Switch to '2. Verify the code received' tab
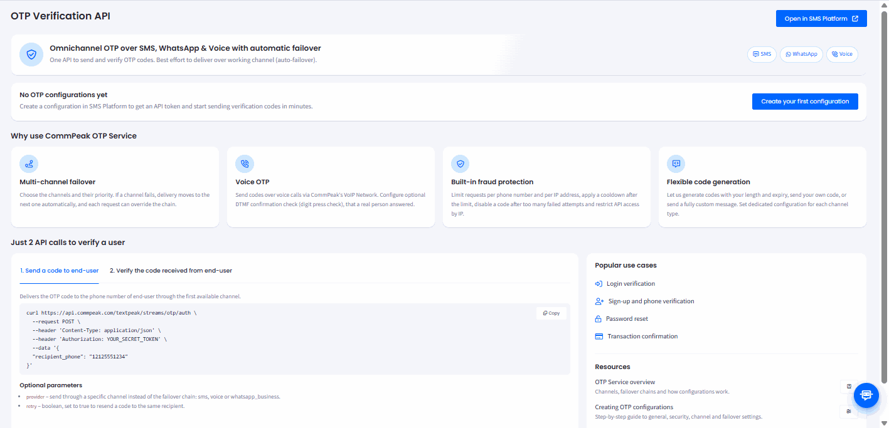This screenshot has height=428, width=889. click(x=171, y=271)
